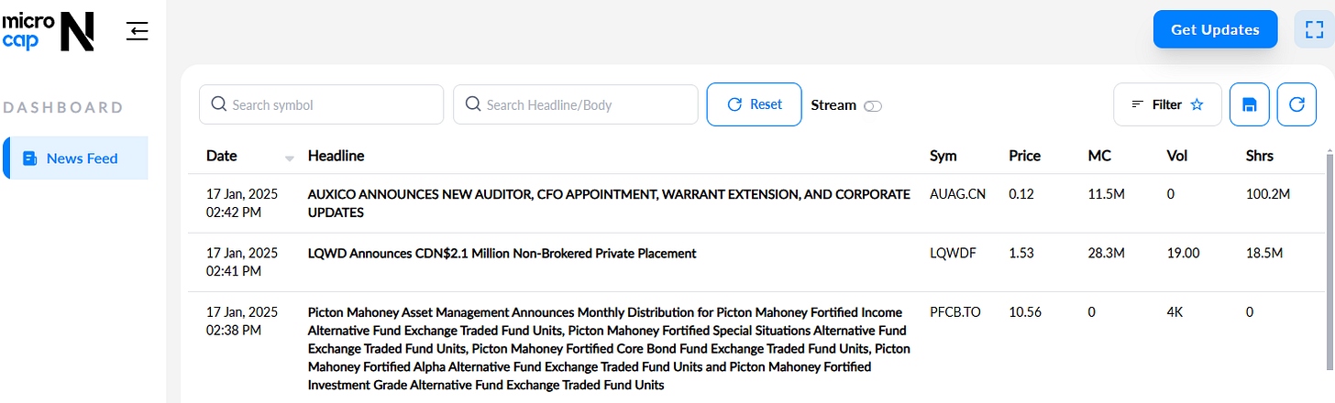Click the Get Updates button
Viewport: 1335px width, 403px height.
point(1216,29)
